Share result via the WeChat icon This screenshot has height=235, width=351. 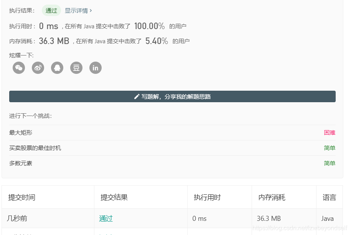pos(19,68)
